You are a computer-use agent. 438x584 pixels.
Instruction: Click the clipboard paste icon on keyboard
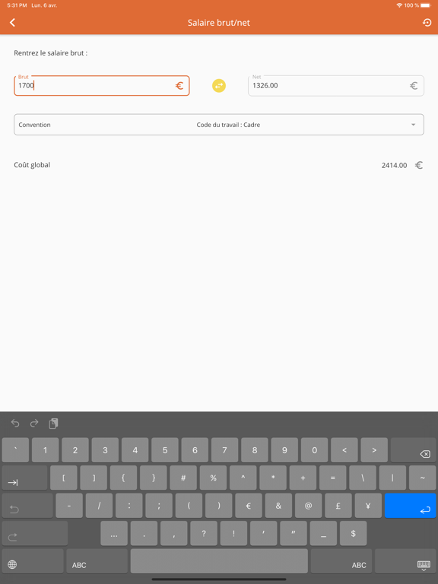click(54, 423)
